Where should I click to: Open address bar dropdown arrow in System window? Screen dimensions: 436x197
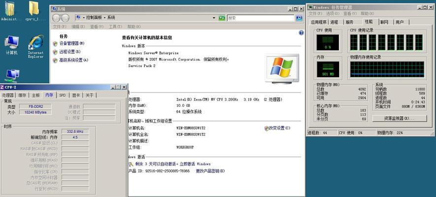coord(214,18)
